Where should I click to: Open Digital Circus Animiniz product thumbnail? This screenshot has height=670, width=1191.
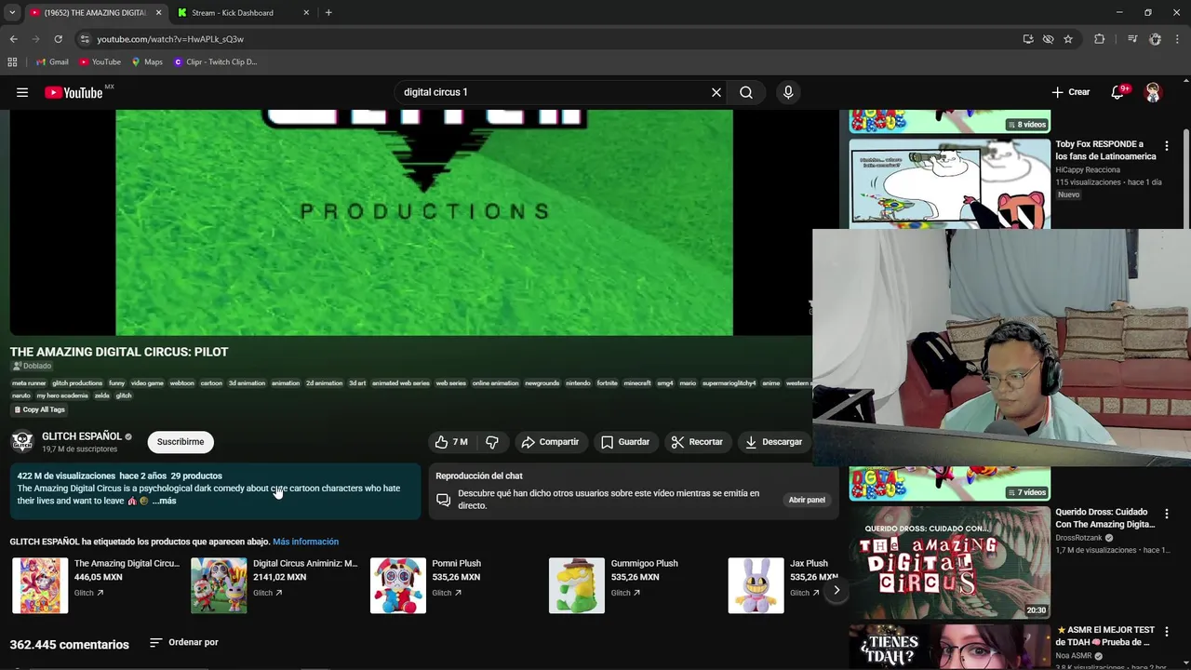(219, 585)
